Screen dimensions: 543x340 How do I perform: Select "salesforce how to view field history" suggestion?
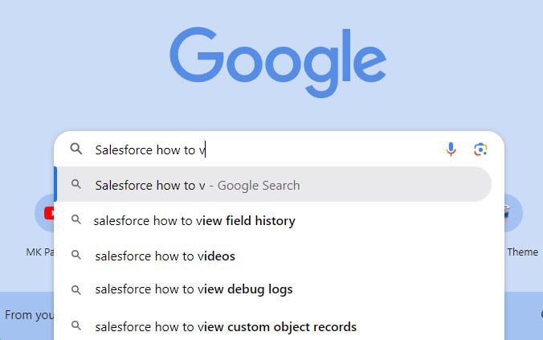point(194,220)
